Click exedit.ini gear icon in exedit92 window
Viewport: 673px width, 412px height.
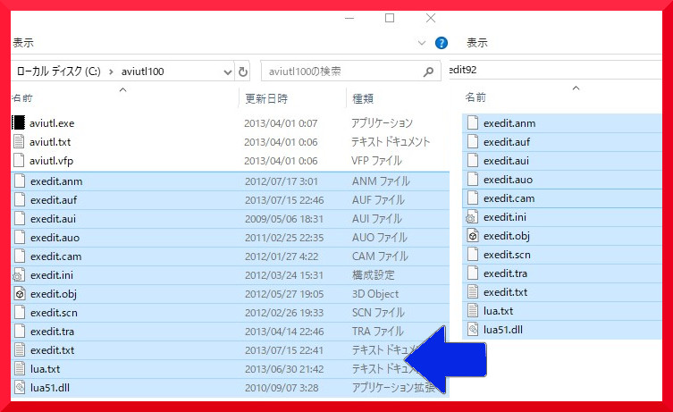click(x=472, y=217)
